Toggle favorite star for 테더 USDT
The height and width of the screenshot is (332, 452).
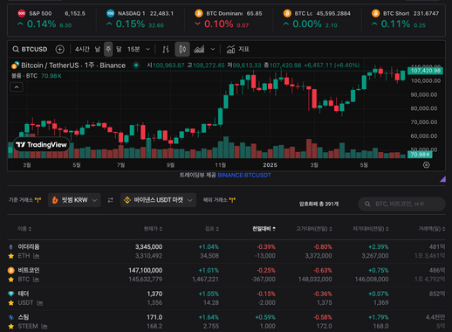click(11, 303)
